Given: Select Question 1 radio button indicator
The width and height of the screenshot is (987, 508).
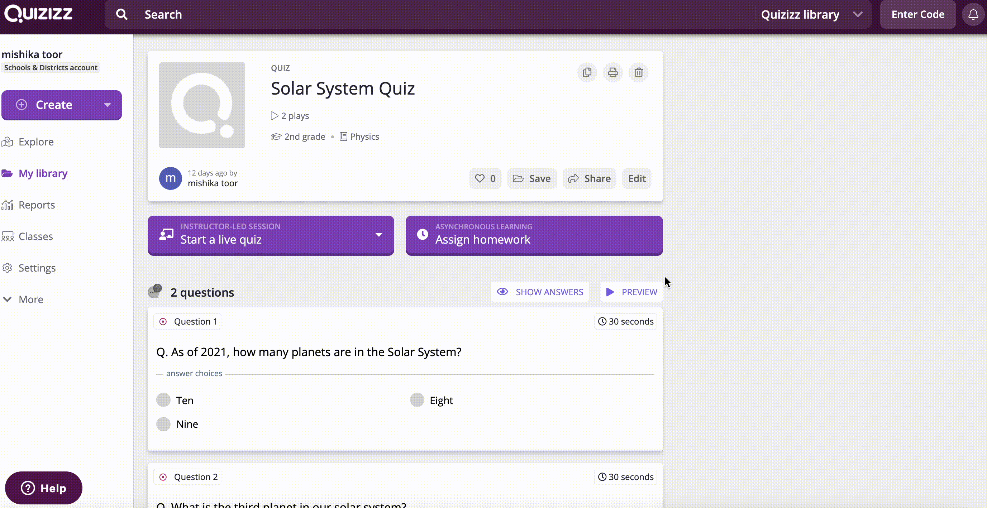Looking at the screenshot, I should tap(164, 321).
